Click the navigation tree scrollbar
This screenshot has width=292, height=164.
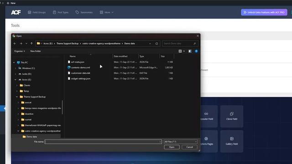(62, 108)
